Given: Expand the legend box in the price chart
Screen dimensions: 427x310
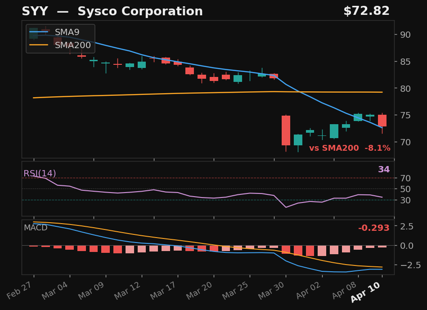Looking at the screenshot, I should click(x=58, y=38).
